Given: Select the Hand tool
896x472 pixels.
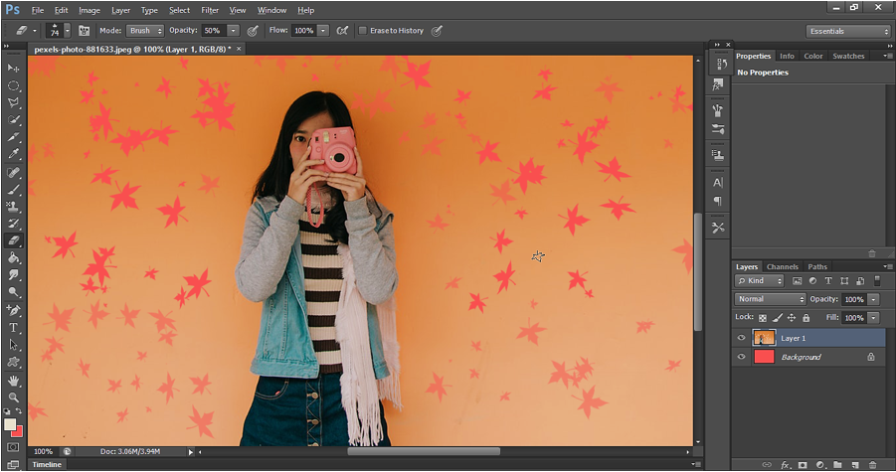Looking at the screenshot, I should [13, 381].
